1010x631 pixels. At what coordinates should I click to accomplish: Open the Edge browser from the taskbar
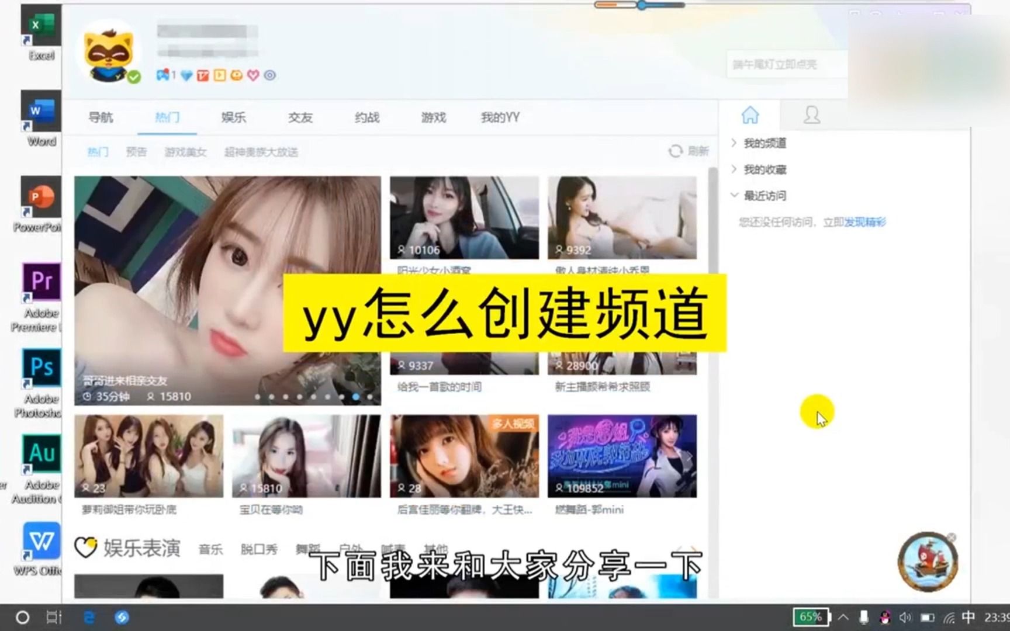click(x=89, y=618)
